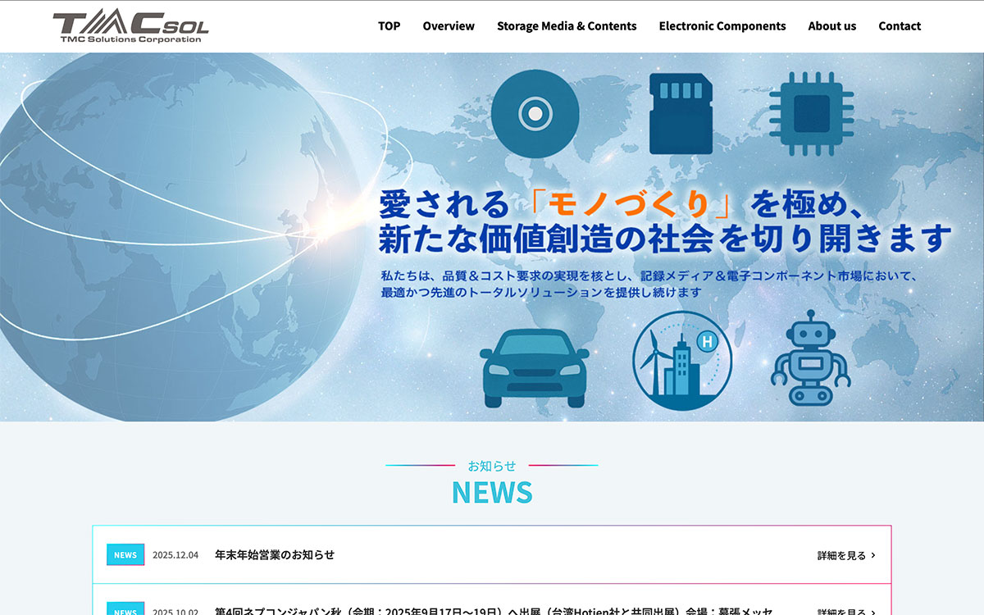Click the TMC SOL company logo
The image size is (984, 615).
tap(130, 27)
